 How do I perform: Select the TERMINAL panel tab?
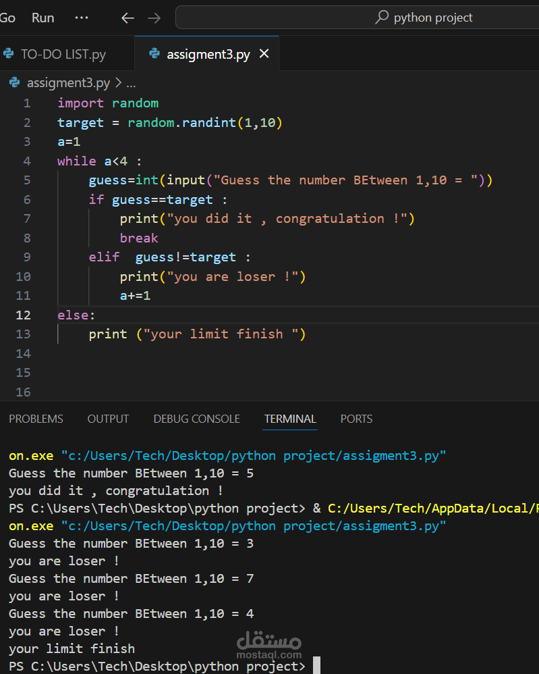(290, 419)
